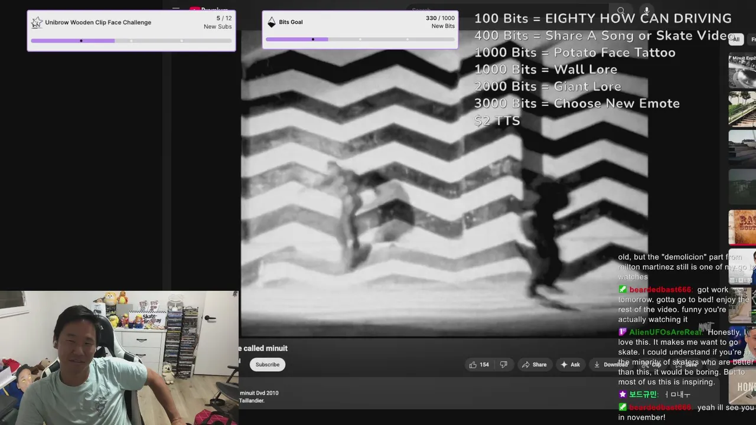
Task: Click the '$2 TTS' overlay text
Action: click(497, 121)
